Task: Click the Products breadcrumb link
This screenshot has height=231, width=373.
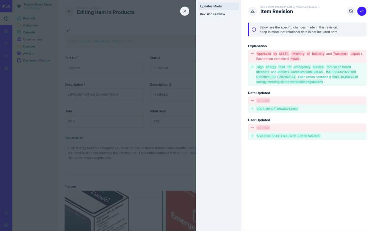Action: pyautogui.click(x=82, y=8)
